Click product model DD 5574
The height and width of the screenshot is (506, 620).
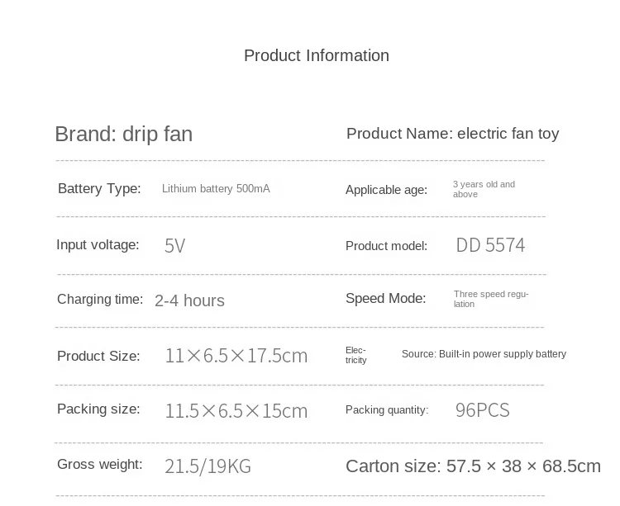tap(491, 245)
